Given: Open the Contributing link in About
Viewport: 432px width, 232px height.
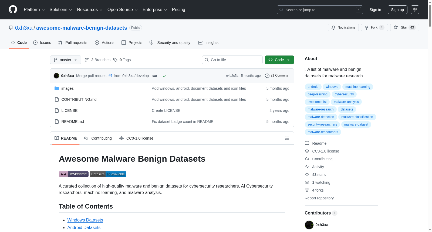Looking at the screenshot, I should pos(319,159).
